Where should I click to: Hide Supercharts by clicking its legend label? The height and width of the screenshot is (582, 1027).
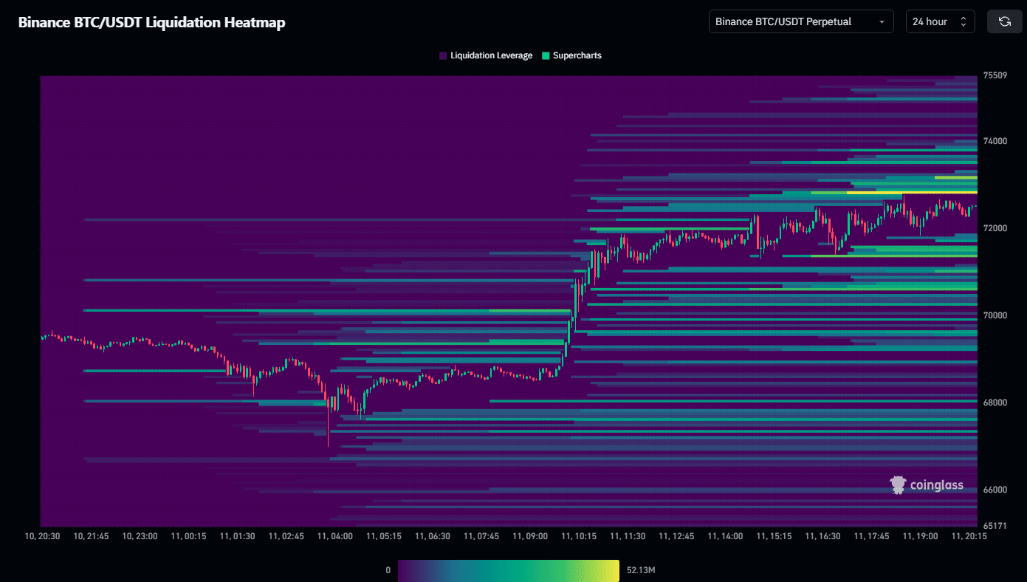(577, 55)
